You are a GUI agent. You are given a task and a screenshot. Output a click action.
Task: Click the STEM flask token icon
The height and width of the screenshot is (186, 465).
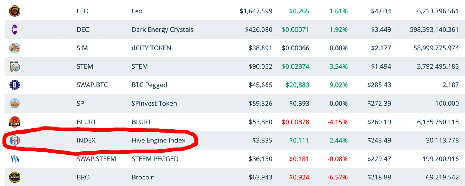tap(15, 66)
